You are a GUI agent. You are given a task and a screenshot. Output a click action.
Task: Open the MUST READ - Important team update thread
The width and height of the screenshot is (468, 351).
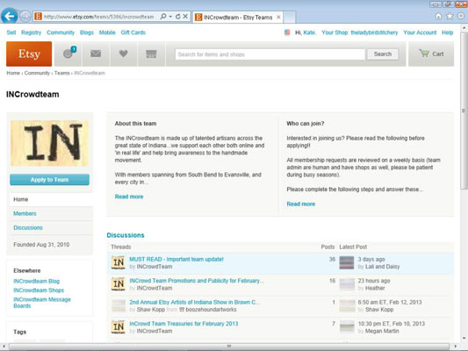coord(176,259)
